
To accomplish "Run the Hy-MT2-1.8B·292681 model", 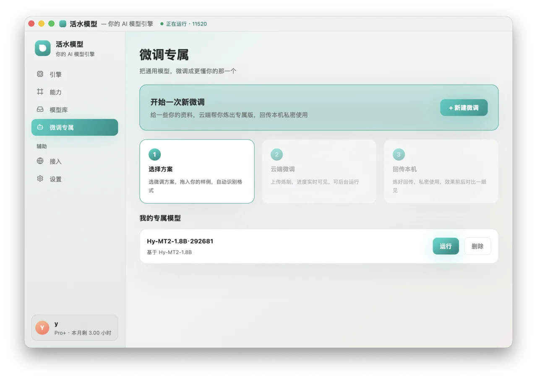I will coord(446,246).
